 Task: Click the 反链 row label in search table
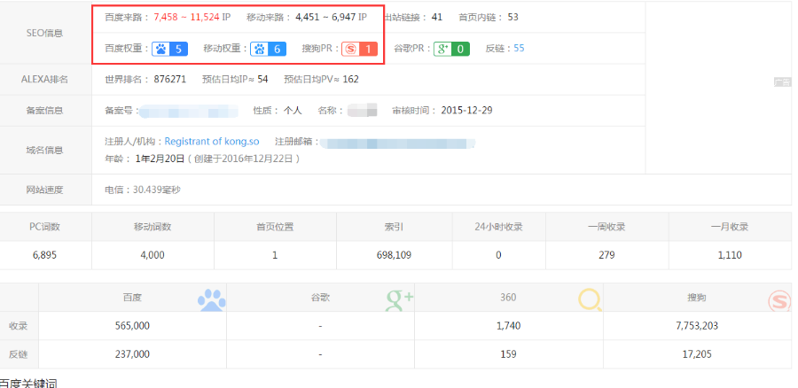(19, 354)
